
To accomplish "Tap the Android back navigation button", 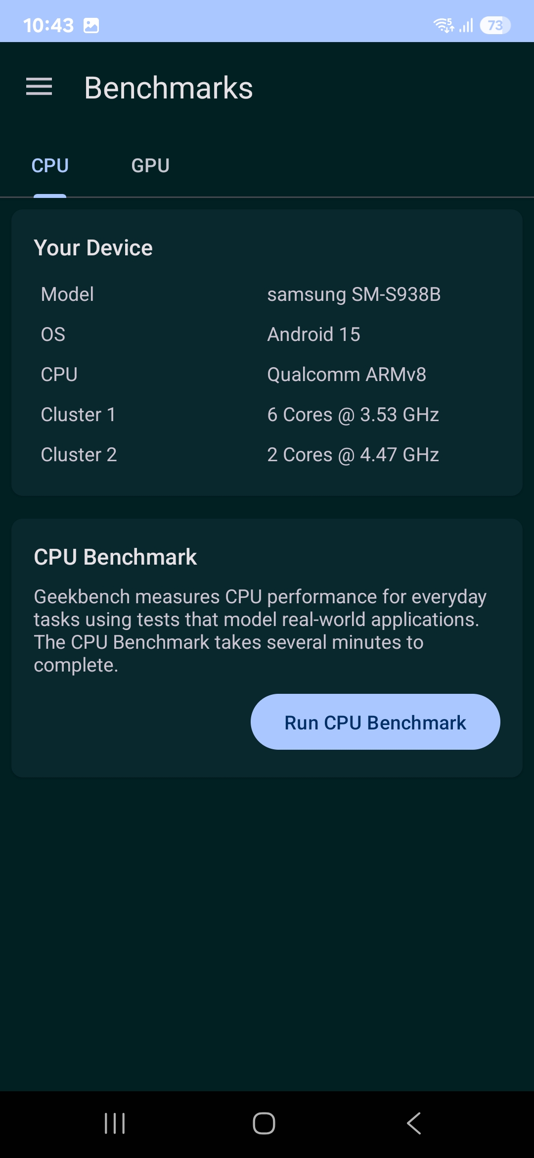I will point(414,1123).
